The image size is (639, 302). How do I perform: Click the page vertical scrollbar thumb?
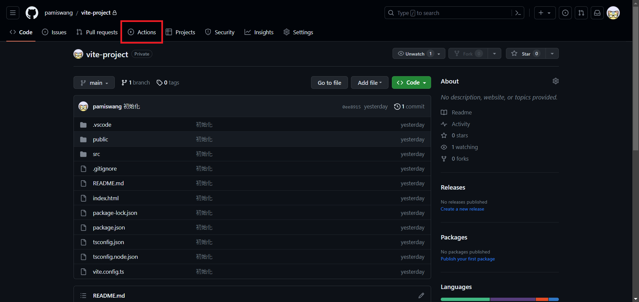636,78
